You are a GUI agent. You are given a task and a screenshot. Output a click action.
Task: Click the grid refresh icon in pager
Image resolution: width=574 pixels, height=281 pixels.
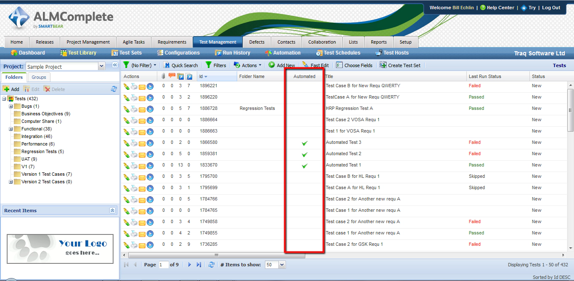212,265
